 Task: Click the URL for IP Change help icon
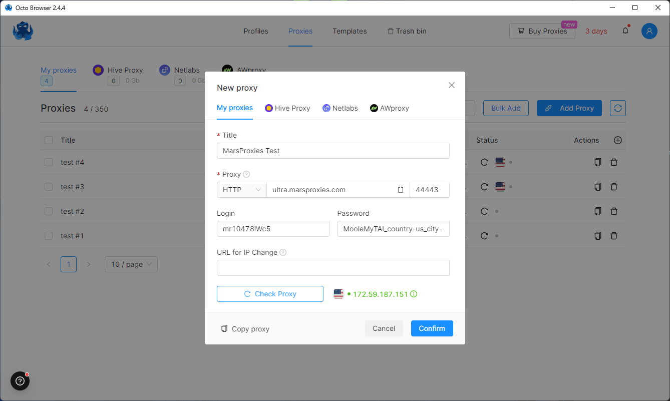coord(283,252)
